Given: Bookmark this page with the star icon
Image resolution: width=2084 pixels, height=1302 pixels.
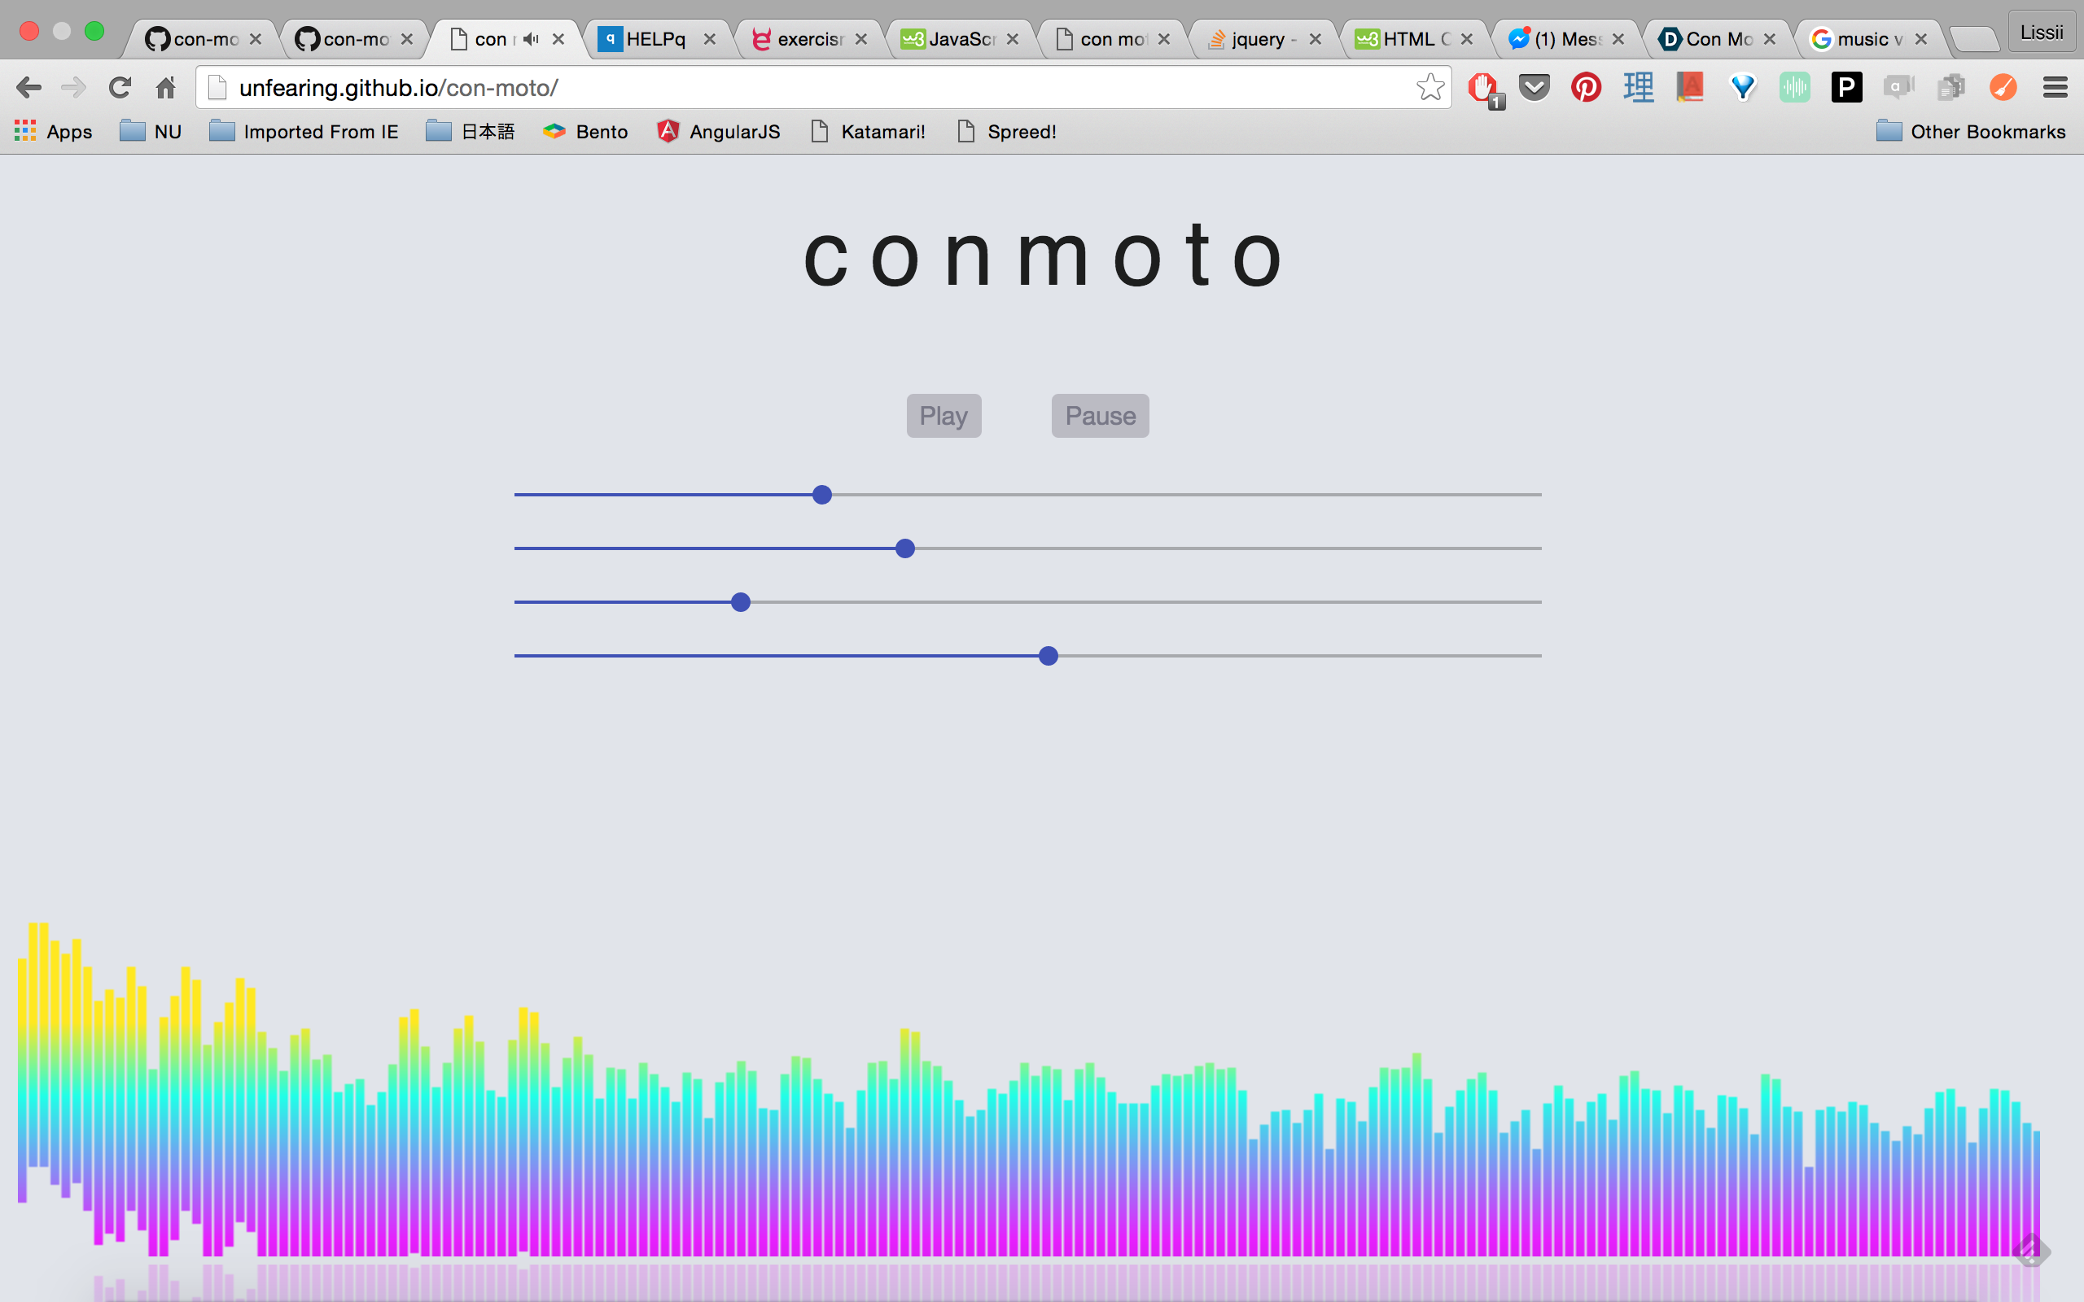Looking at the screenshot, I should (x=1429, y=87).
